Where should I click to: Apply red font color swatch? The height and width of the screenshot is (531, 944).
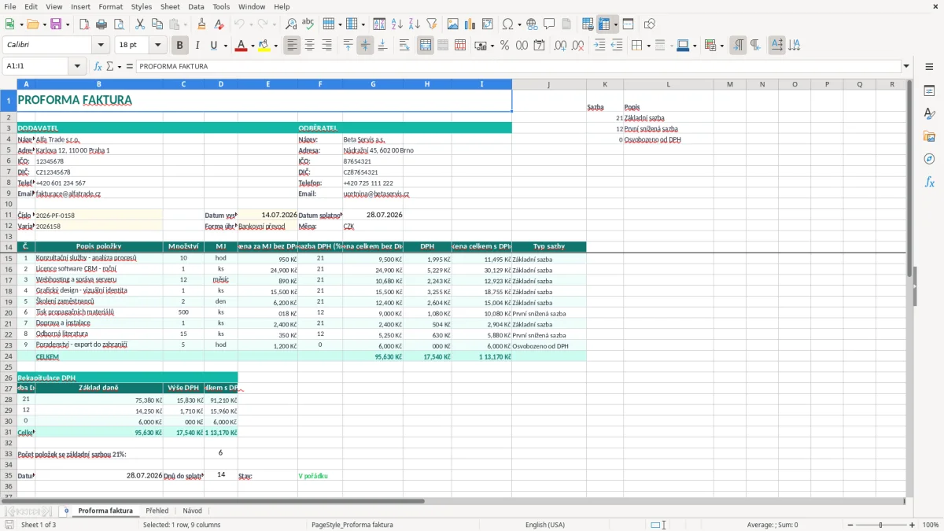tap(240, 46)
